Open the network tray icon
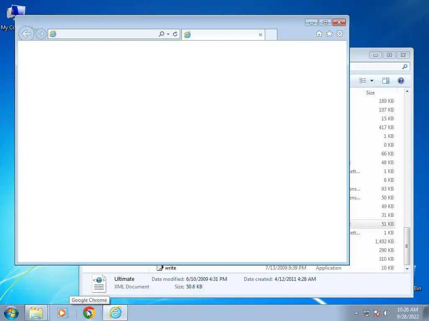The image size is (429, 321). pyautogui.click(x=366, y=313)
